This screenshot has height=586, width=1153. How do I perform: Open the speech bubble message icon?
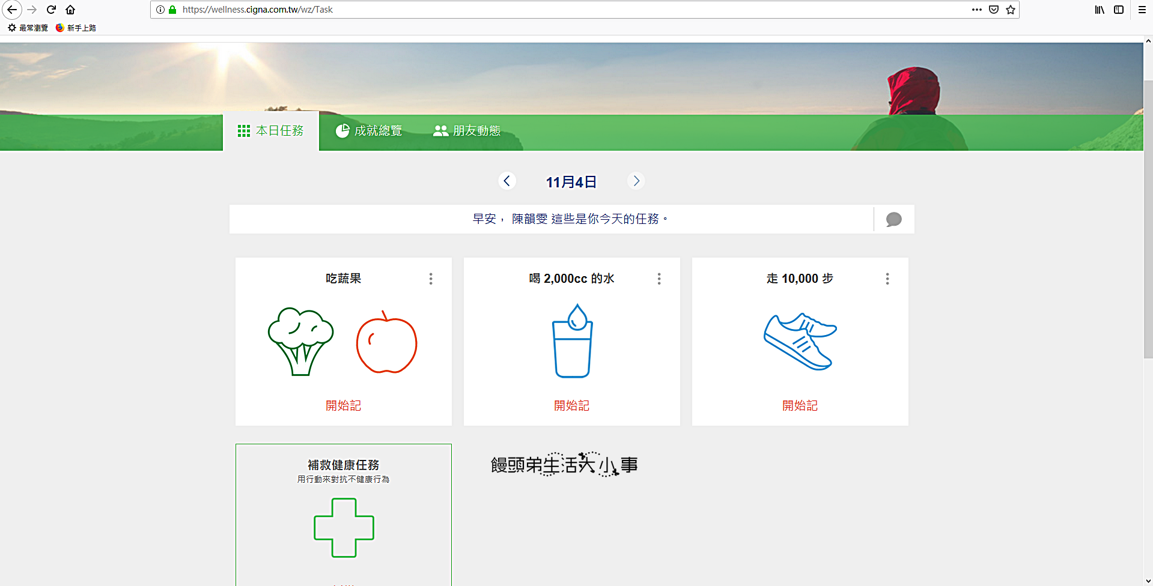pyautogui.click(x=894, y=219)
